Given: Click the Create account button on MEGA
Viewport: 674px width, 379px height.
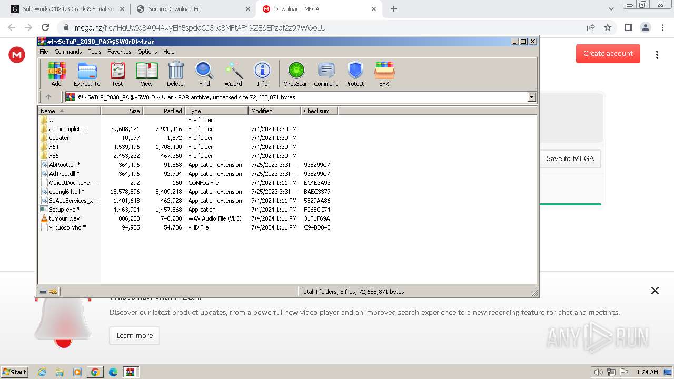Looking at the screenshot, I should [x=608, y=54].
